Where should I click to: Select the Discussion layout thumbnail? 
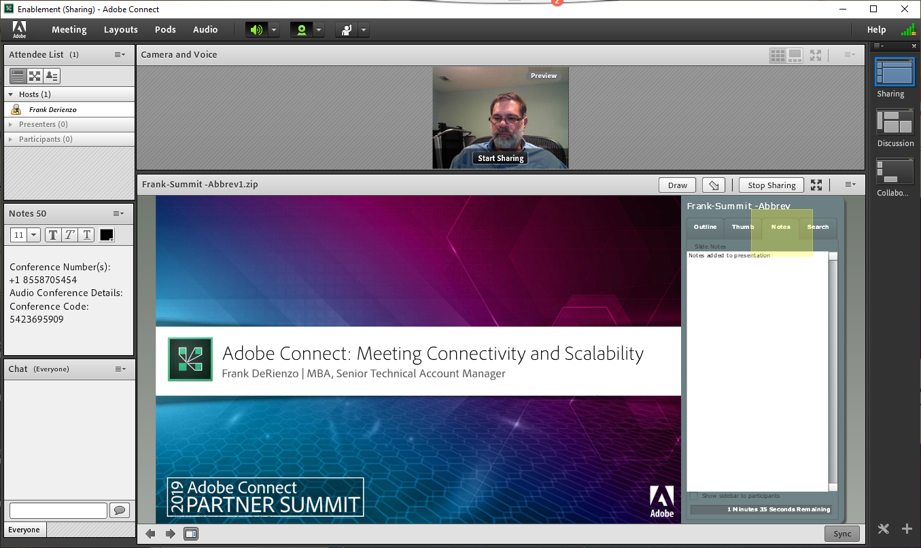pos(895,122)
